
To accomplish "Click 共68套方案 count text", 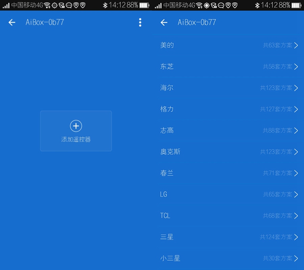I will [x=277, y=216].
